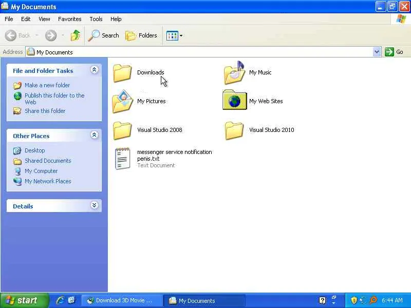Screen dimensions: 411x308
Task: Click the orange magnifier tray icon
Action: pos(373,300)
